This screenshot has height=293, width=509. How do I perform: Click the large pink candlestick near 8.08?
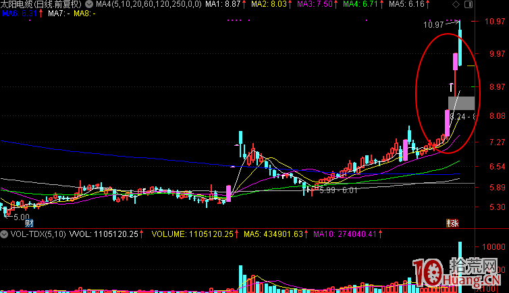pos(448,124)
